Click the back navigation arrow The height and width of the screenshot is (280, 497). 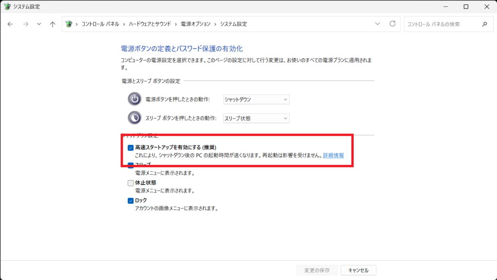click(x=10, y=24)
